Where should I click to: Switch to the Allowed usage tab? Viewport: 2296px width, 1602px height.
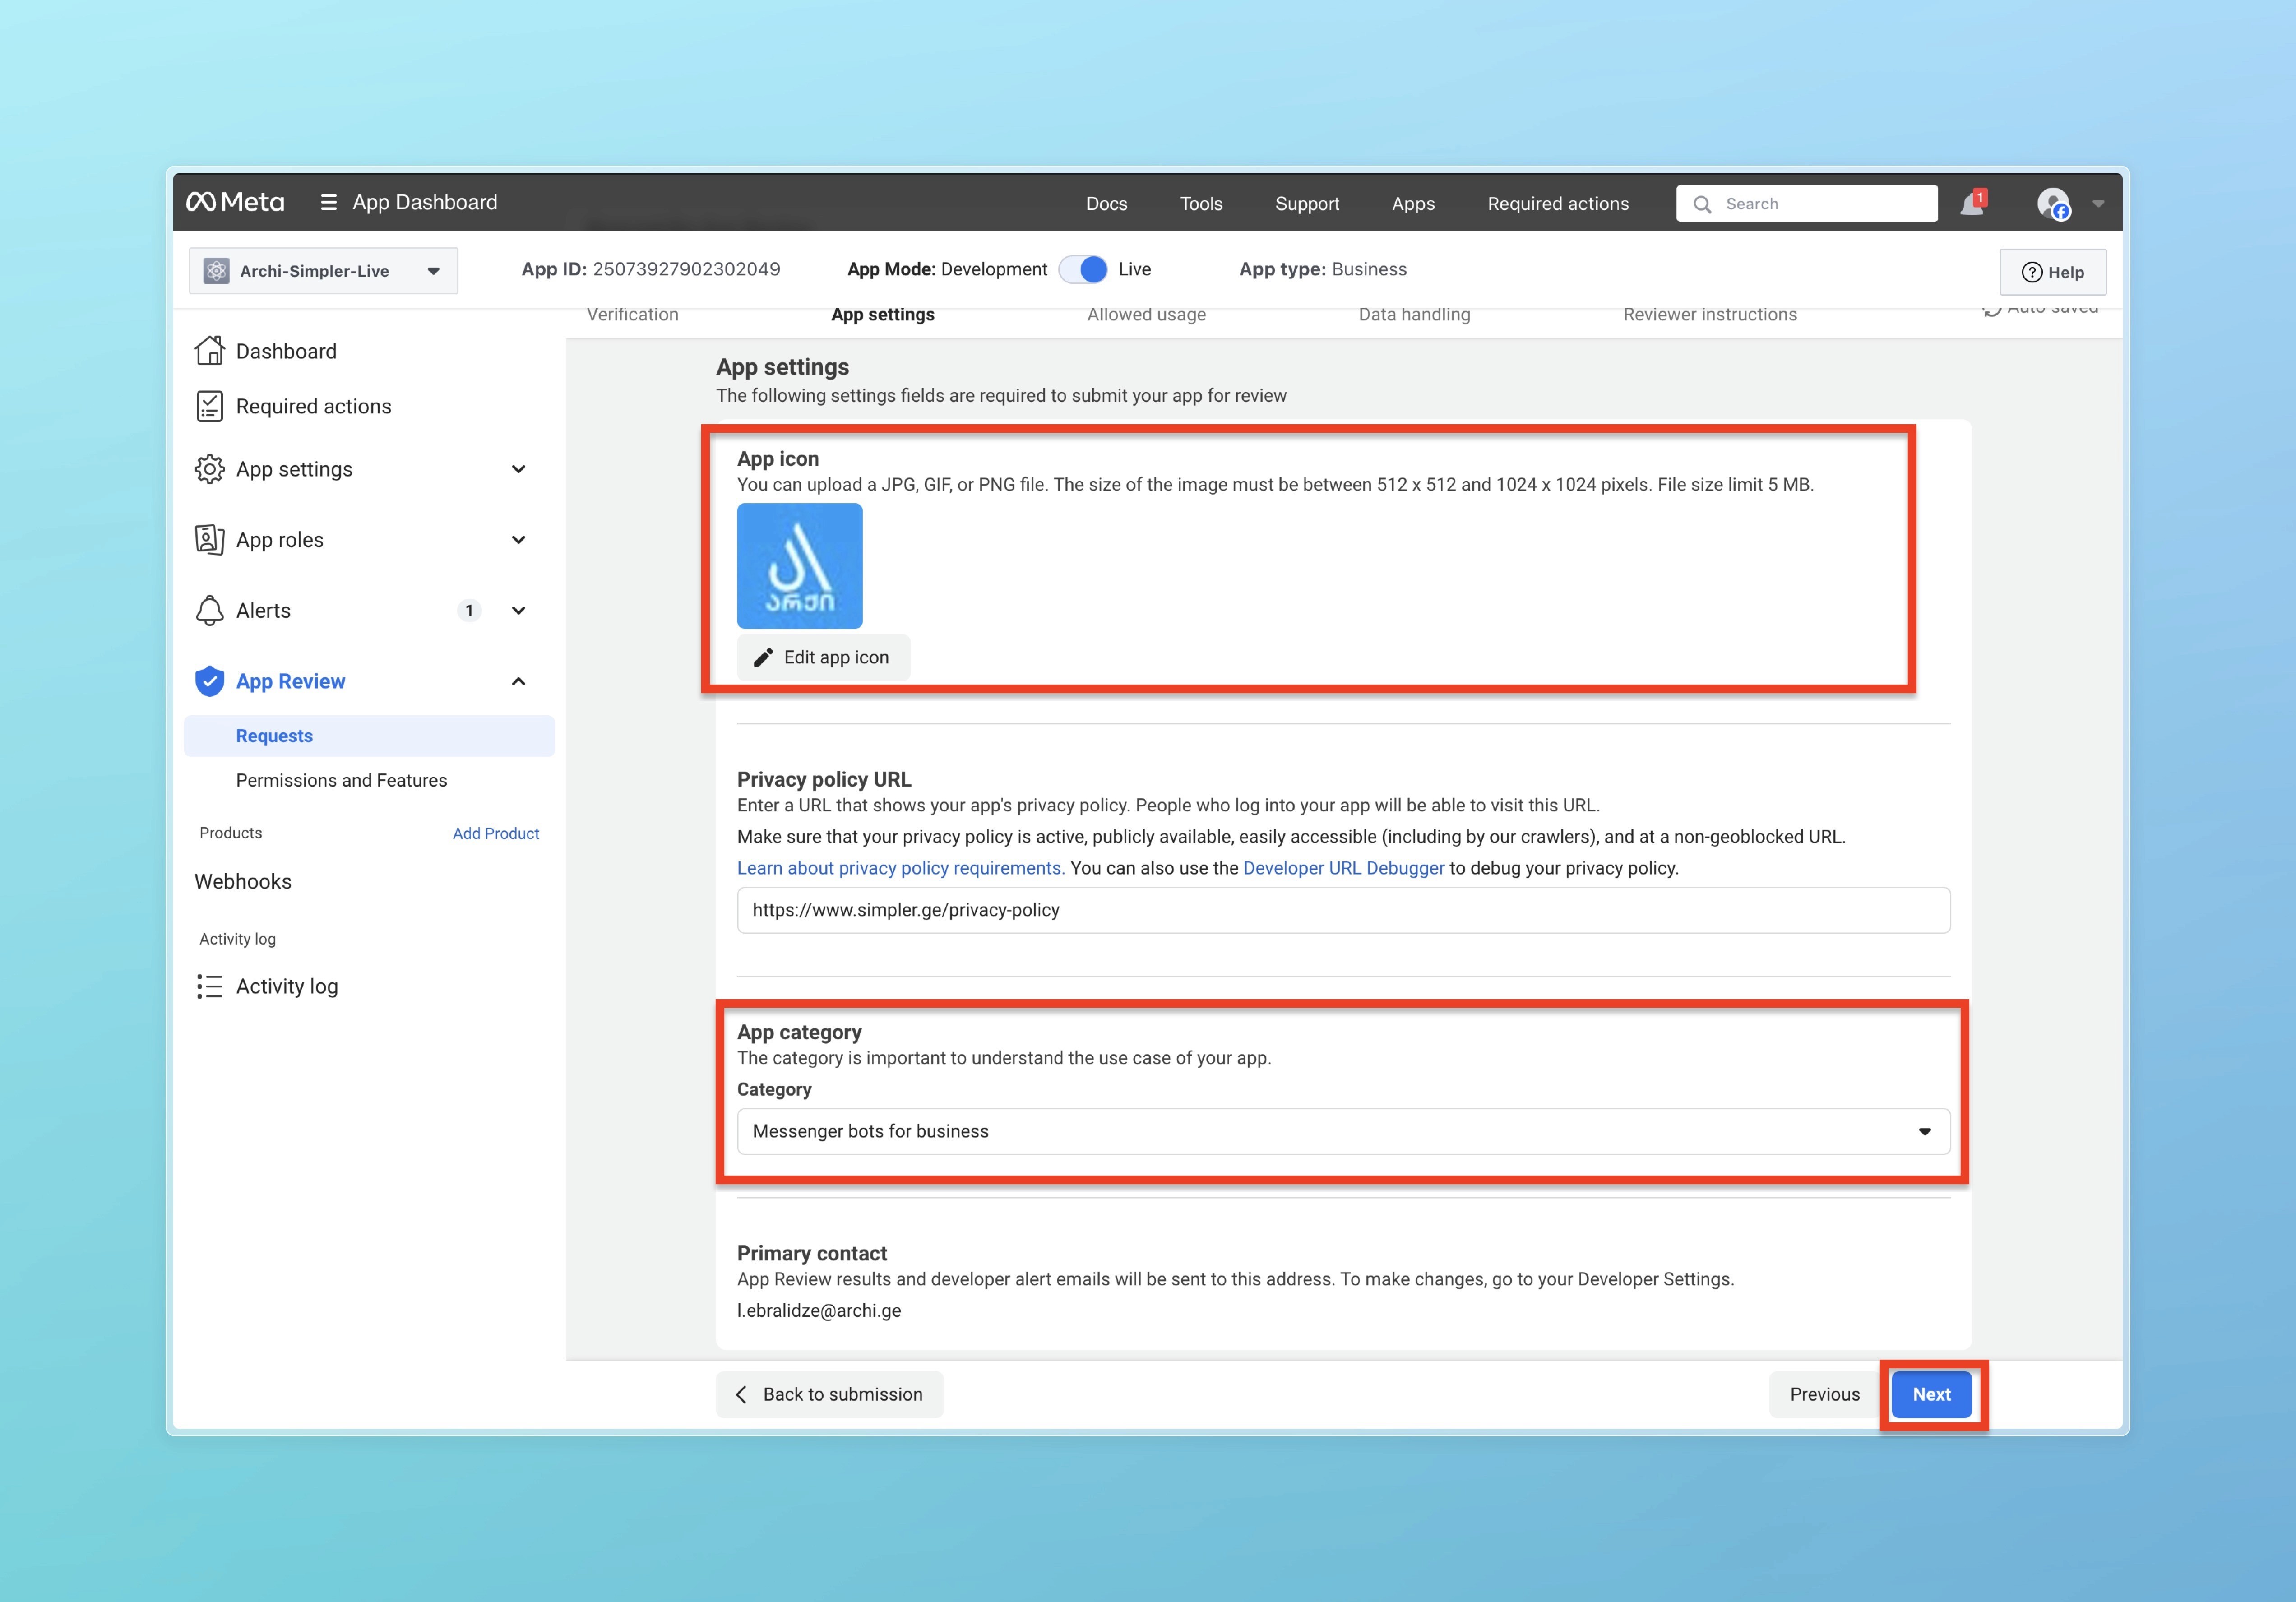(1146, 315)
